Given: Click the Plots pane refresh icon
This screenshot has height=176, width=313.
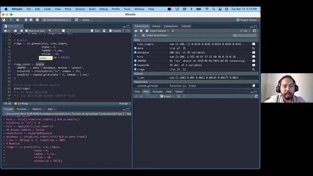Looking at the screenshot, I should pos(256,96).
